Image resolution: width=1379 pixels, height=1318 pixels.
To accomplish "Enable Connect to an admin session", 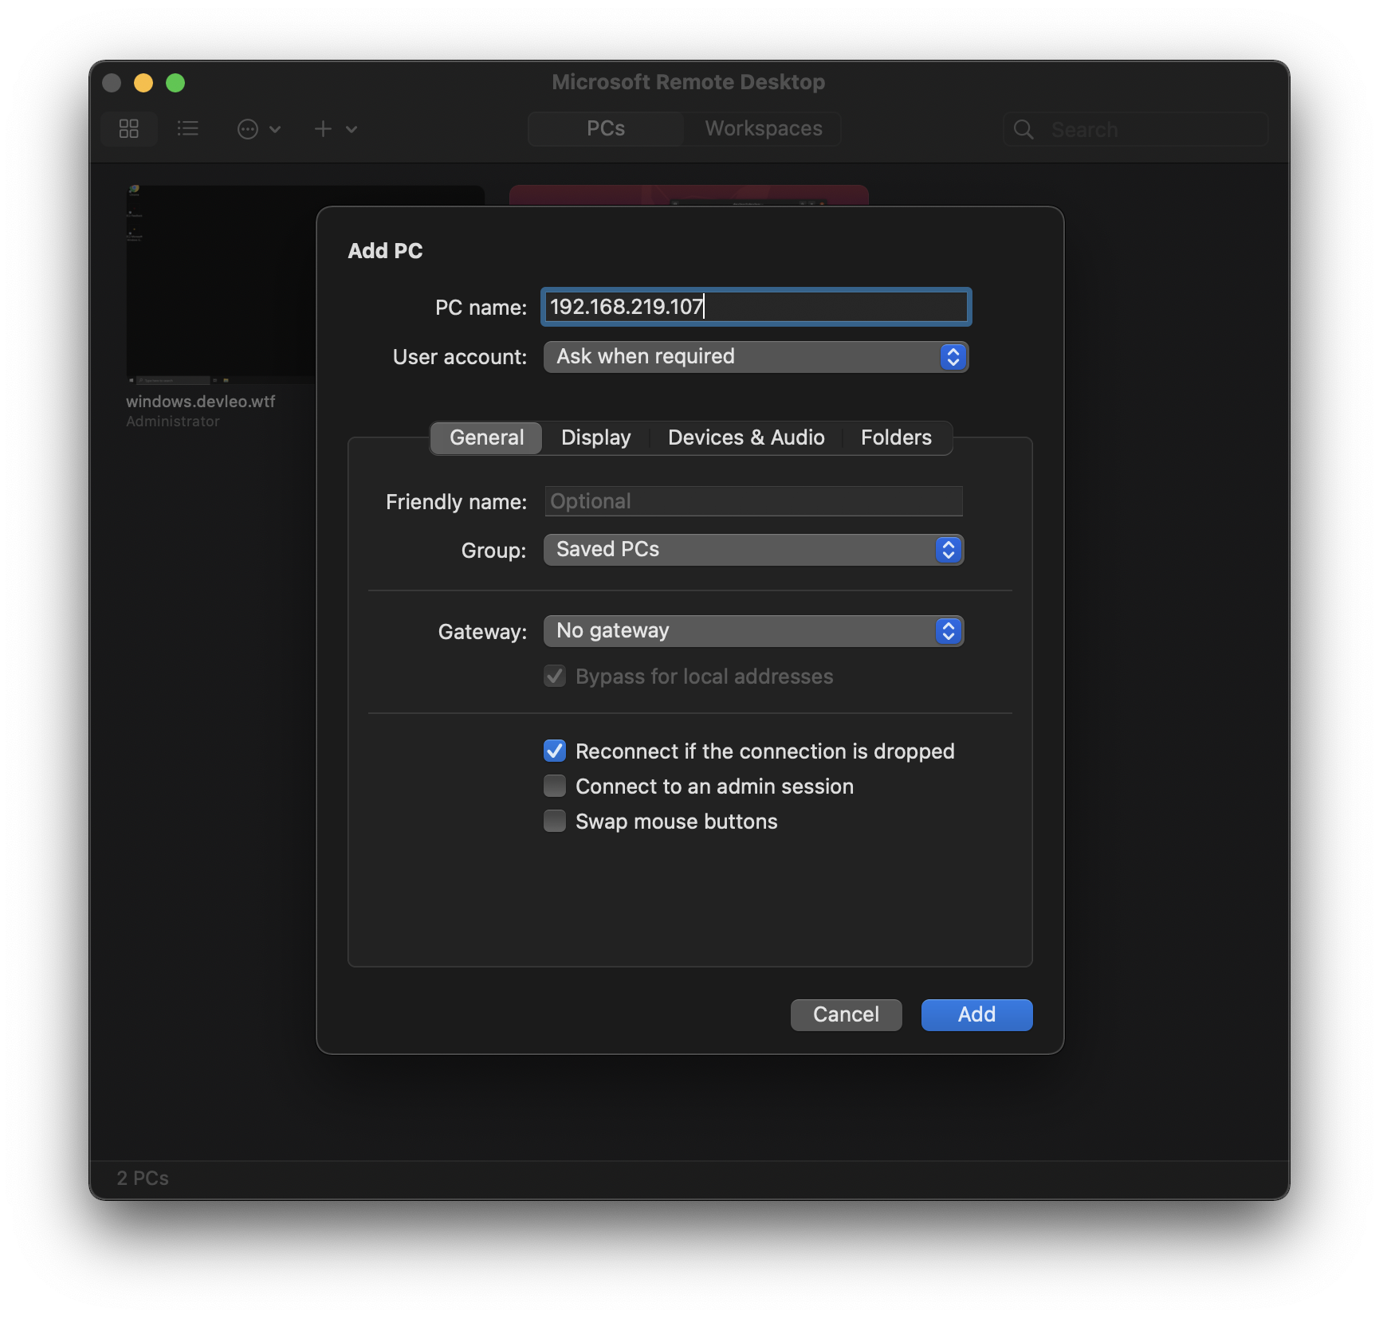I will (x=555, y=786).
